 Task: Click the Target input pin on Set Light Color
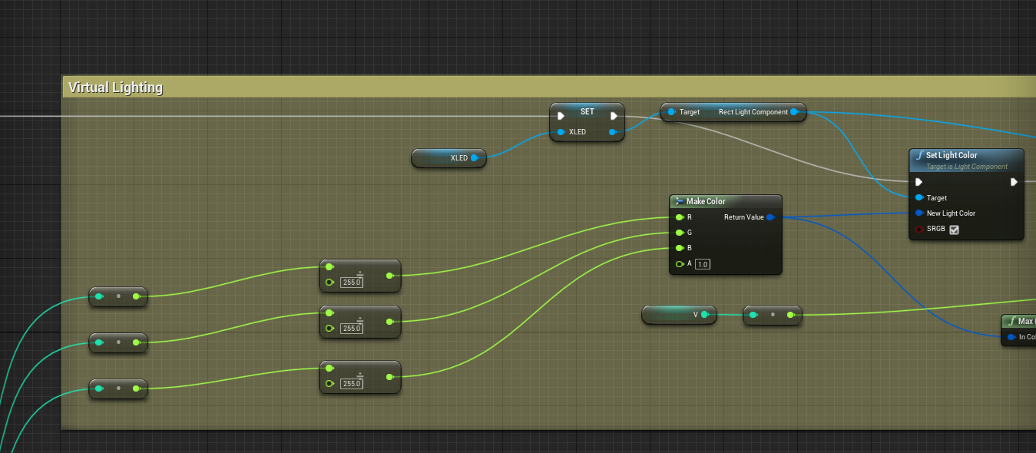(x=919, y=198)
